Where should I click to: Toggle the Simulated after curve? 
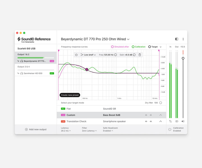coord(120,47)
